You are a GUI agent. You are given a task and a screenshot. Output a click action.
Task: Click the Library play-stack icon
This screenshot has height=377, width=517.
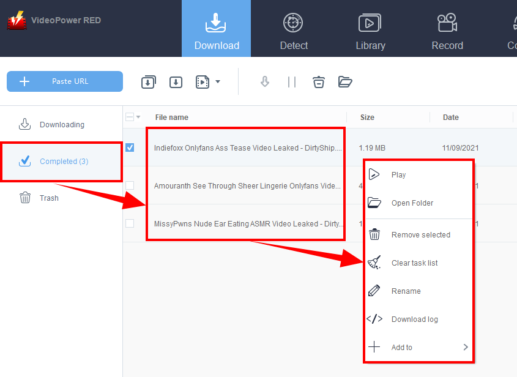pyautogui.click(x=370, y=23)
